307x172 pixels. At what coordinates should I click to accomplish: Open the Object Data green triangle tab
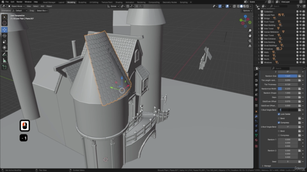[256, 135]
